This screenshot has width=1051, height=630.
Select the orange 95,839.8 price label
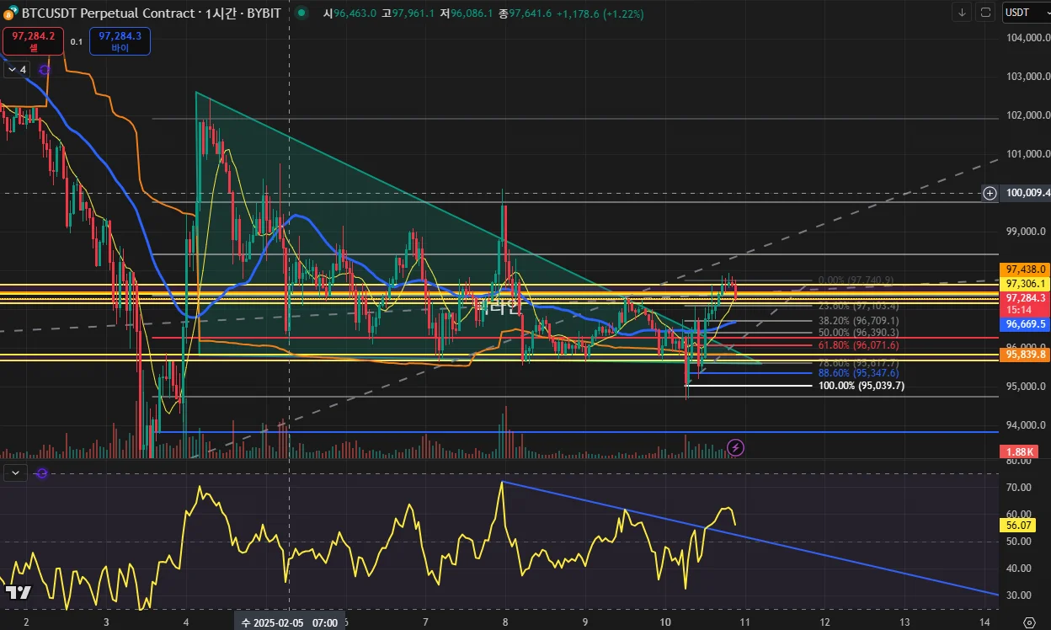coord(1024,355)
